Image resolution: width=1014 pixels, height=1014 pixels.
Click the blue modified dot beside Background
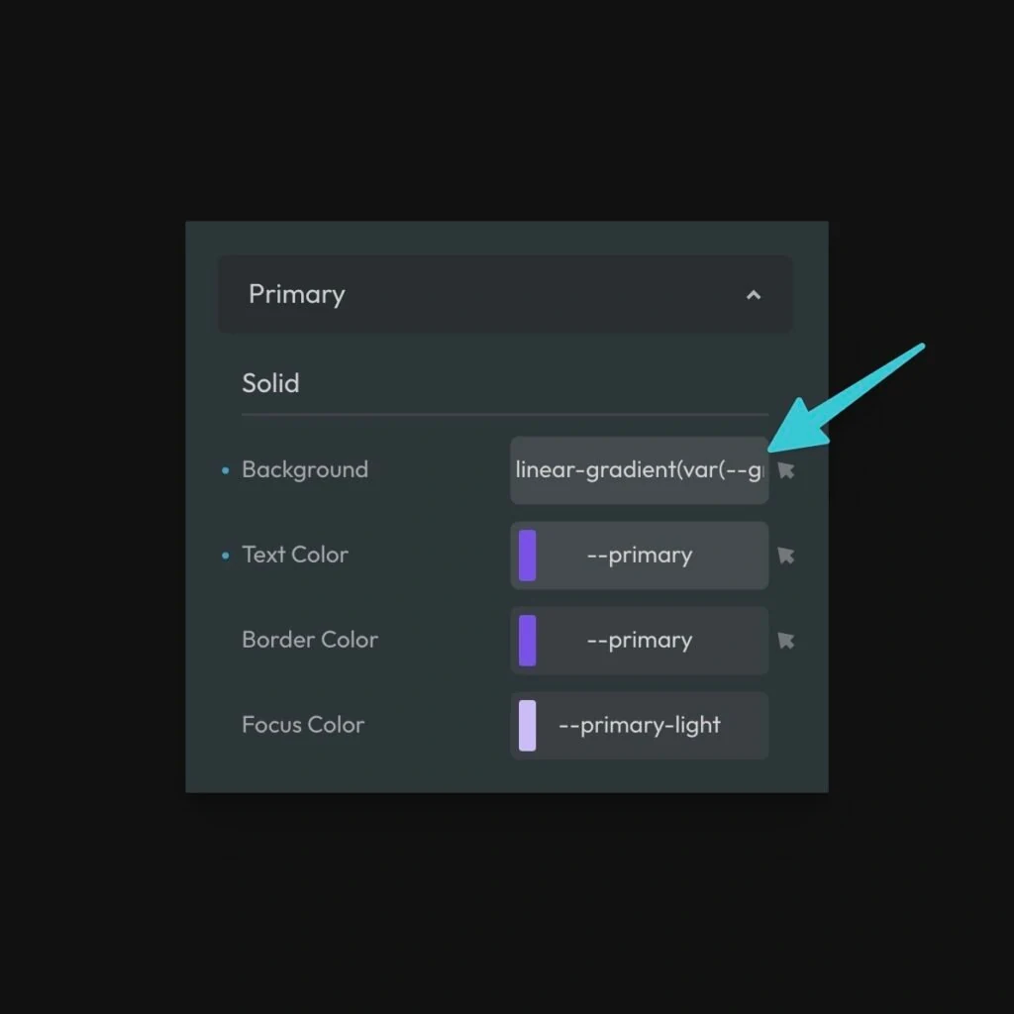226,470
